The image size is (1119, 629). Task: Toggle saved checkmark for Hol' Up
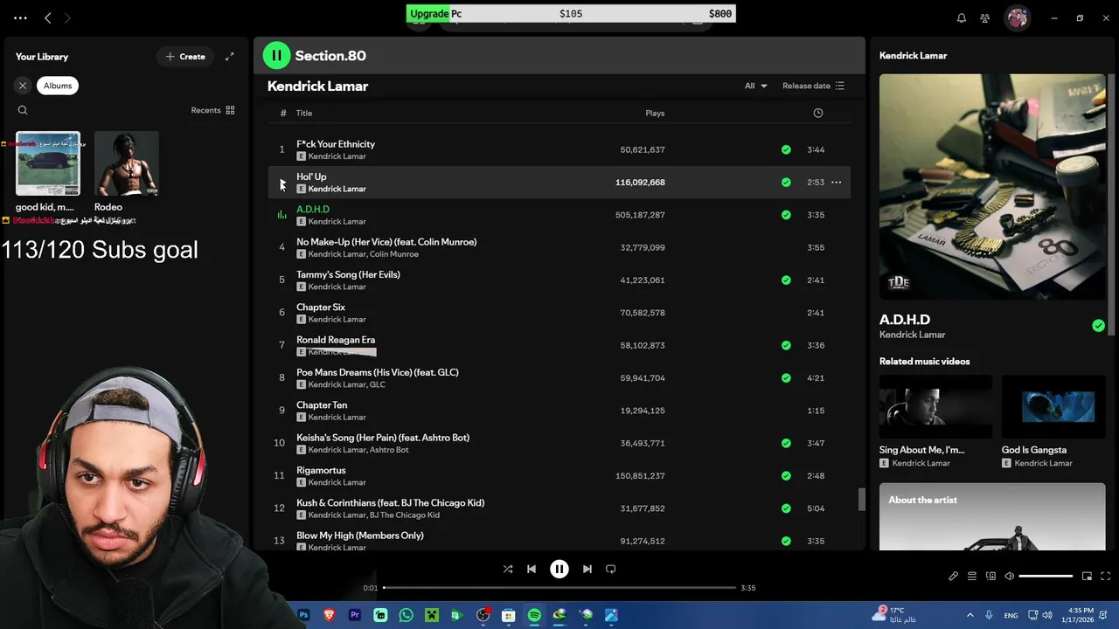[x=786, y=183]
